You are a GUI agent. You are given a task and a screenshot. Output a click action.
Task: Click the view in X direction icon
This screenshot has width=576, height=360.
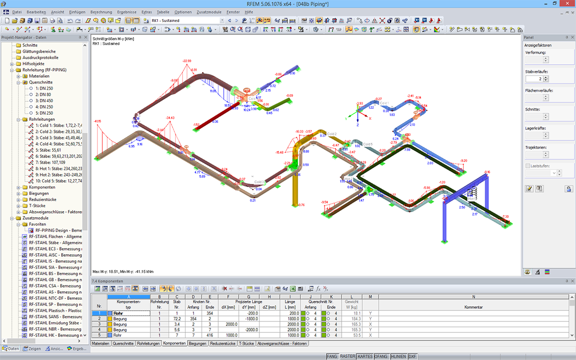click(265, 30)
